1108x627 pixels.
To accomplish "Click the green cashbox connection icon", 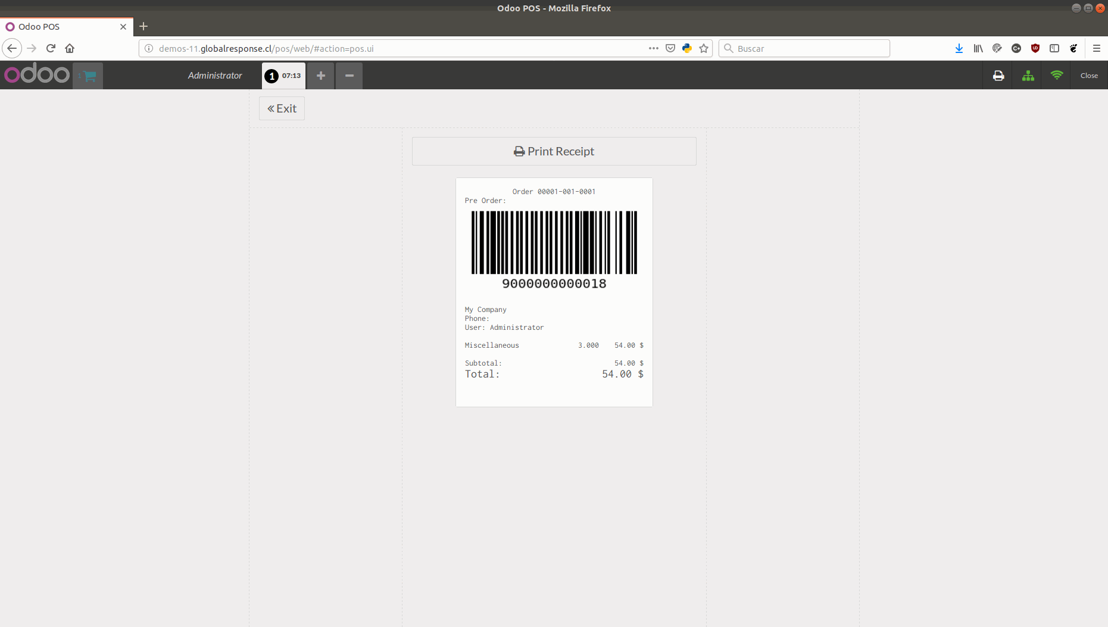I will pyautogui.click(x=1028, y=76).
